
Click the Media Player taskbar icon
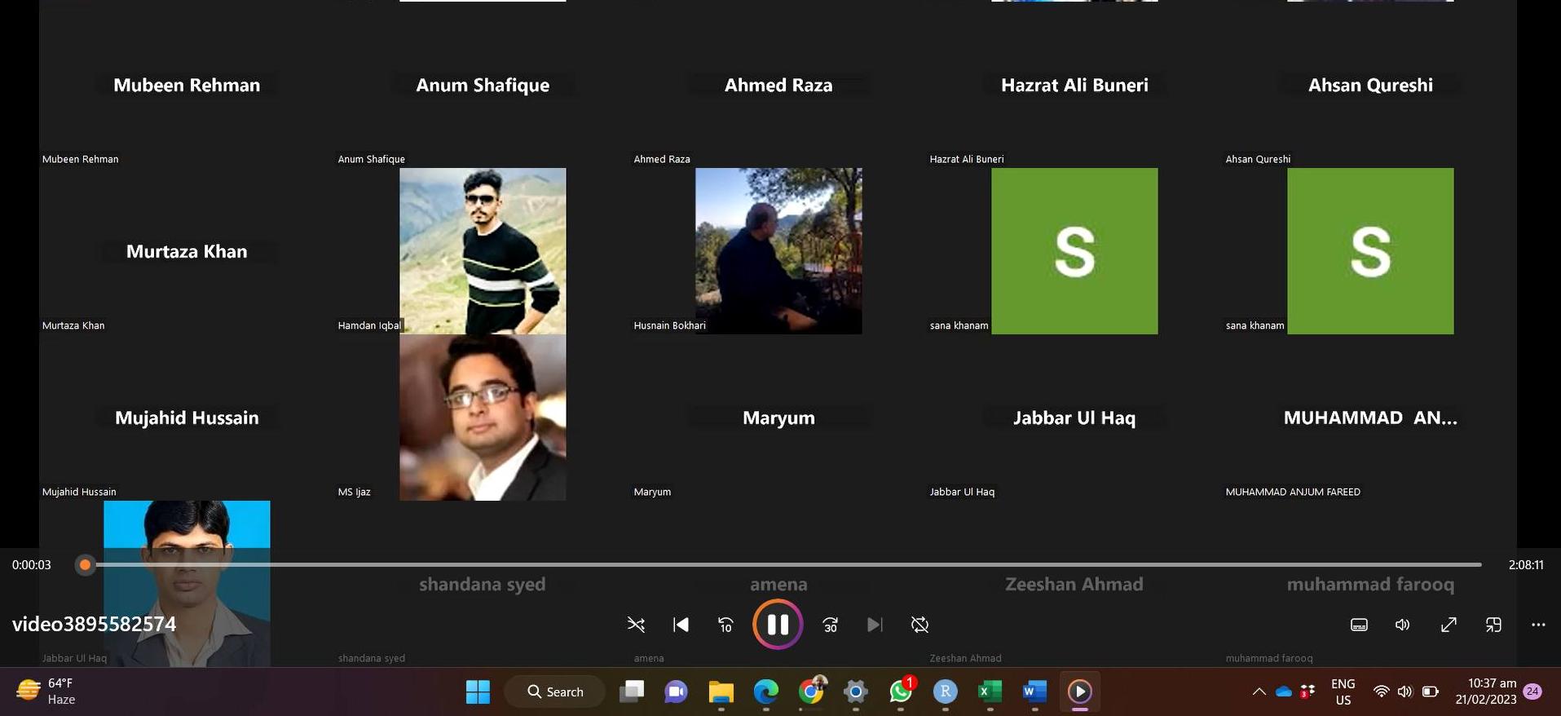[x=1079, y=692]
